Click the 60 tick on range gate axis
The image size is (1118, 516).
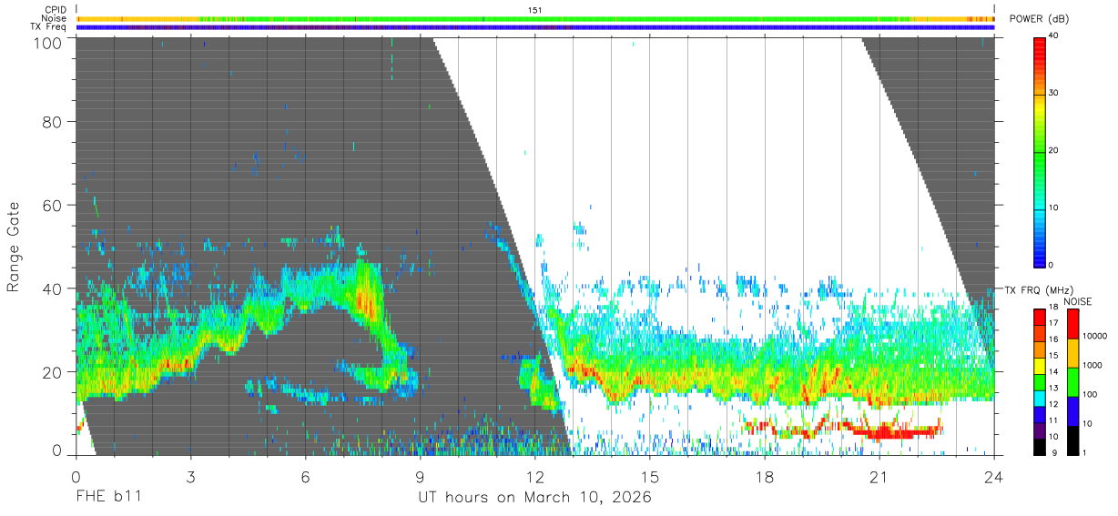tap(52, 206)
